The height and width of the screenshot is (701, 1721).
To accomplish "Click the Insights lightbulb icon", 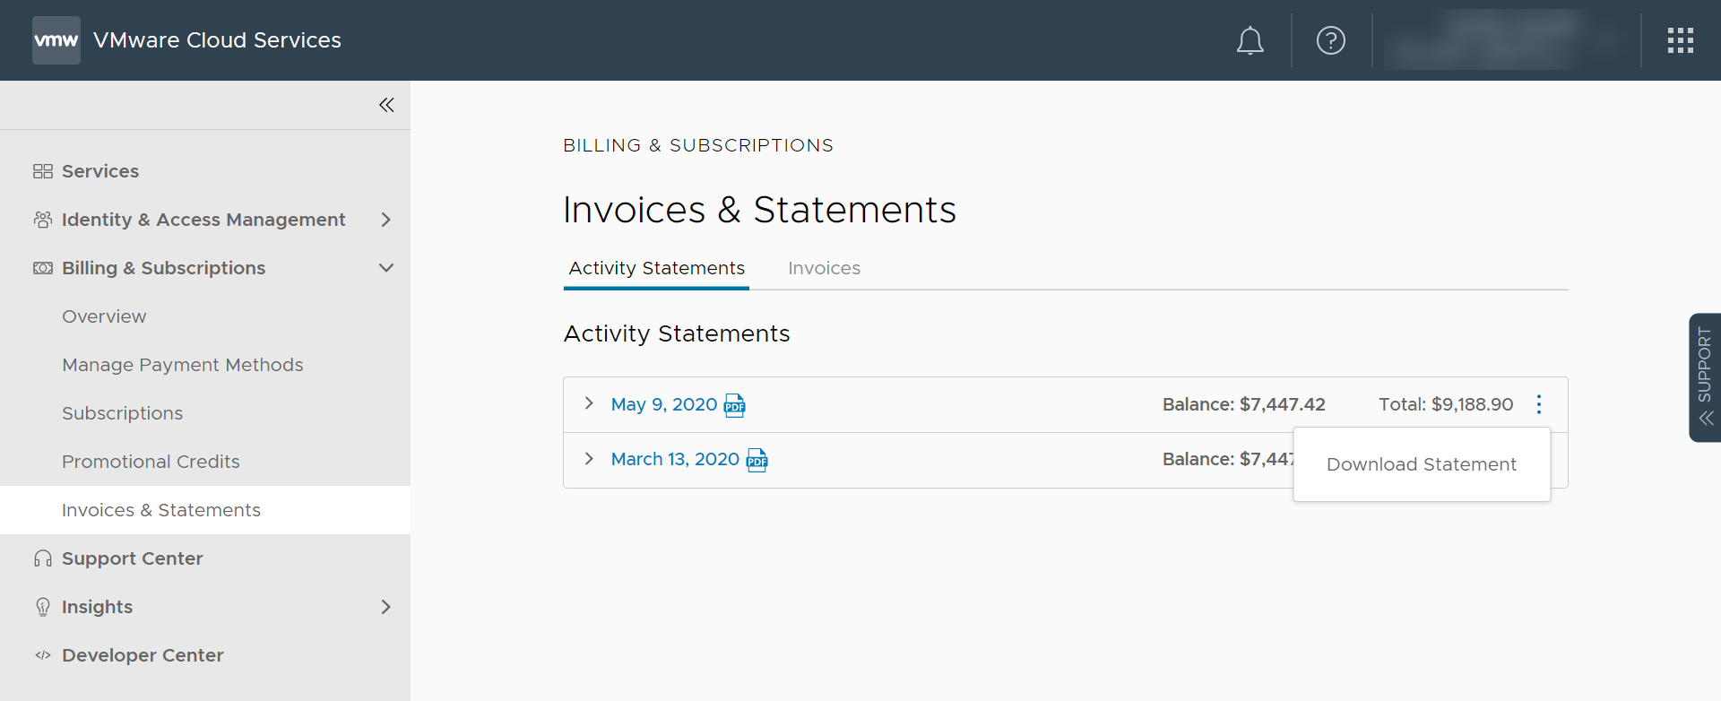I will 43,607.
